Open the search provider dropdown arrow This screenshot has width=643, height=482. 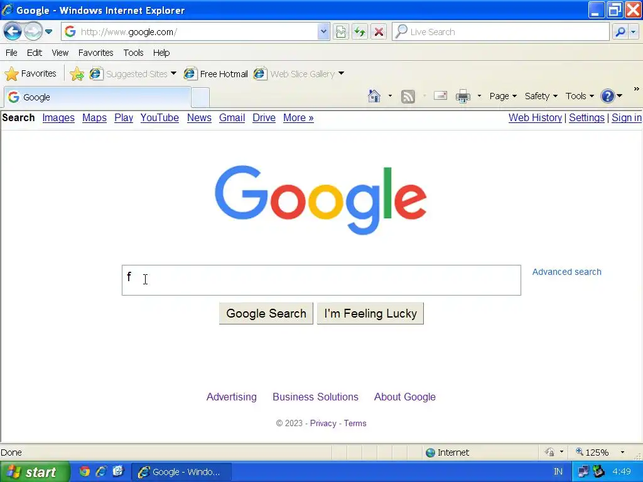[634, 31]
